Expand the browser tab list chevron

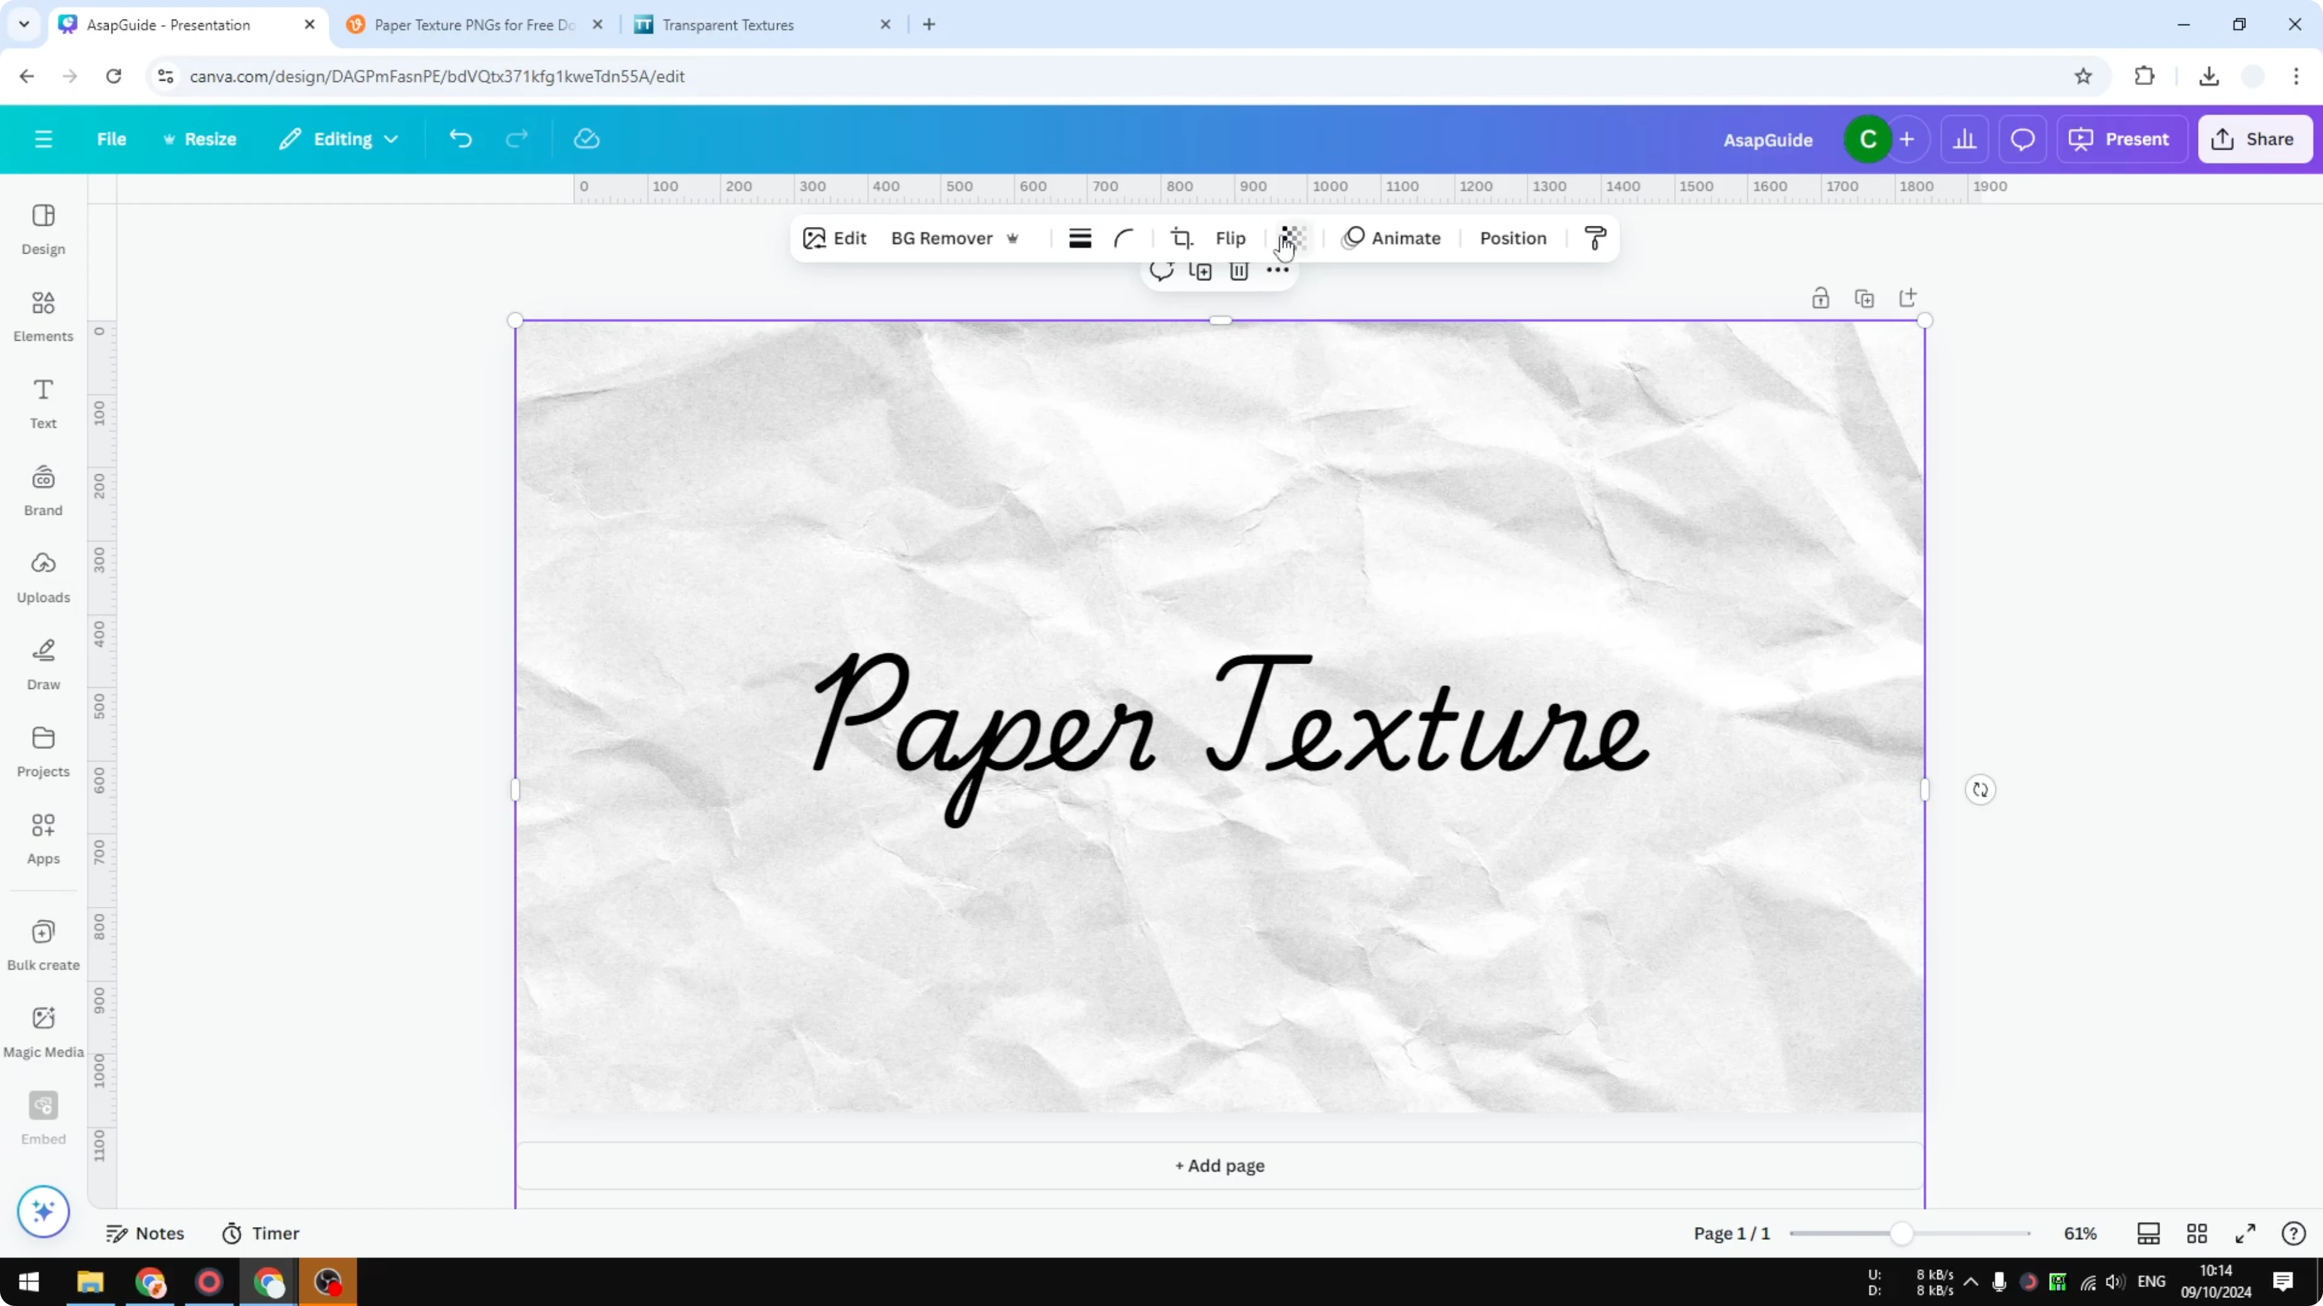point(23,25)
